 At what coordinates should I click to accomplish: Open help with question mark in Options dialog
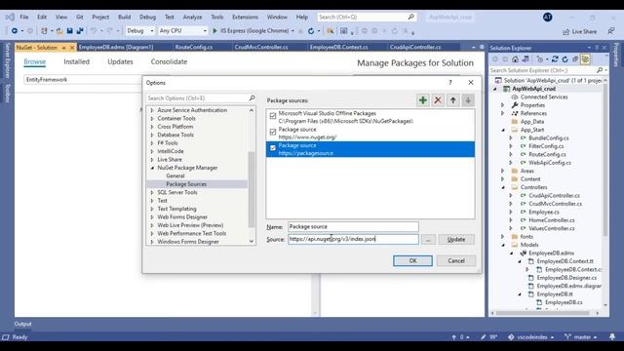pos(450,82)
